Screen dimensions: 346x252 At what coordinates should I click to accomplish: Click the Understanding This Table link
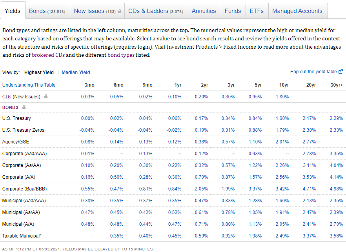(29, 85)
